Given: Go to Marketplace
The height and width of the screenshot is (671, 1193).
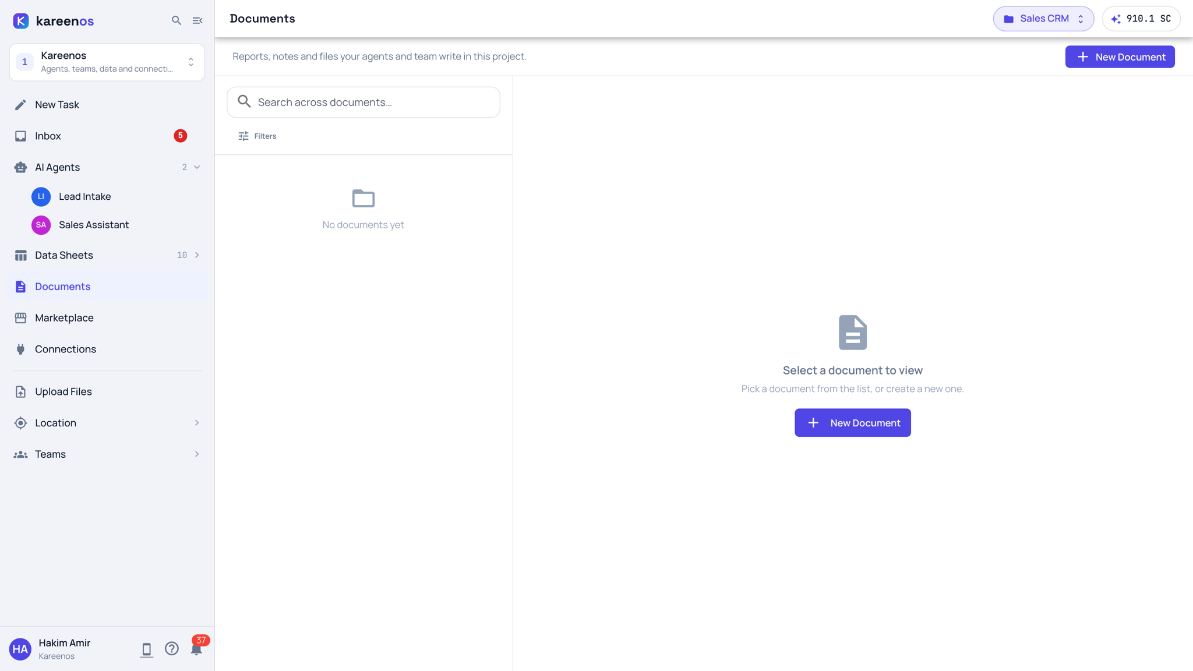Looking at the screenshot, I should click(107, 318).
